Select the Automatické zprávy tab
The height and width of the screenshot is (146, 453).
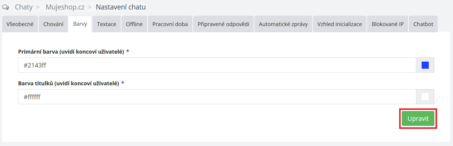(283, 24)
